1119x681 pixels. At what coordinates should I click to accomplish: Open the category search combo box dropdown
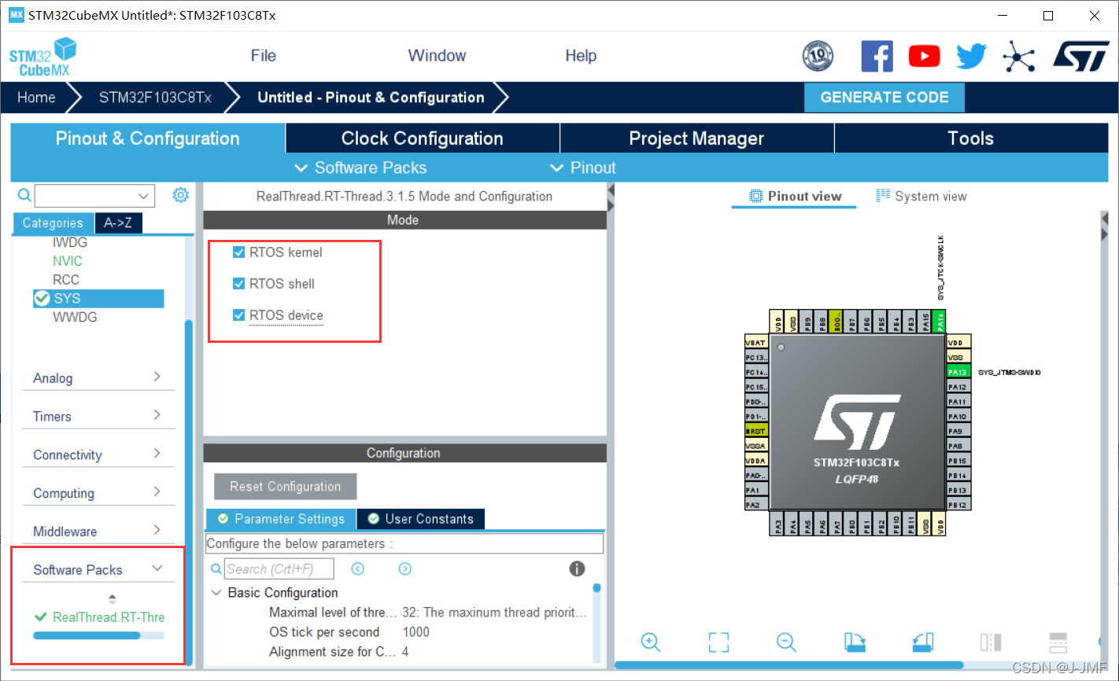(x=143, y=195)
